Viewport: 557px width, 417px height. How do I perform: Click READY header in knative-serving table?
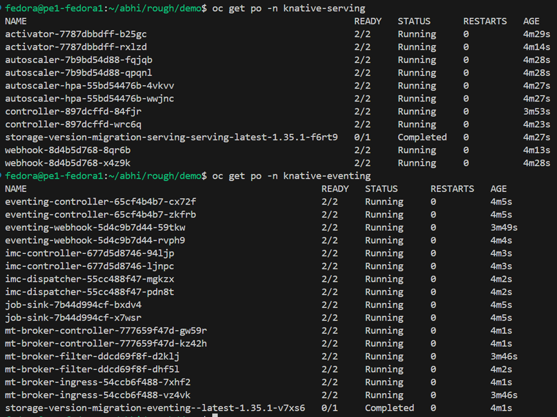368,21
